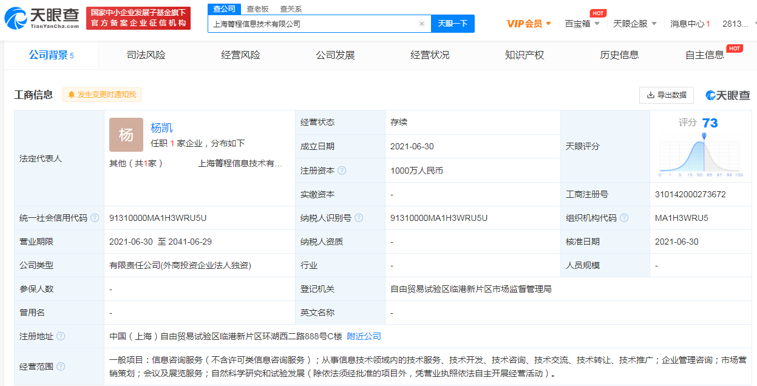Enable 发生变更时通知我 change notification
The width and height of the screenshot is (757, 386).
102,95
